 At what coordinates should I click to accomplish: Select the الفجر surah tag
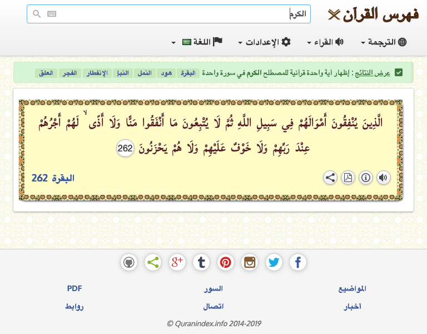click(69, 73)
